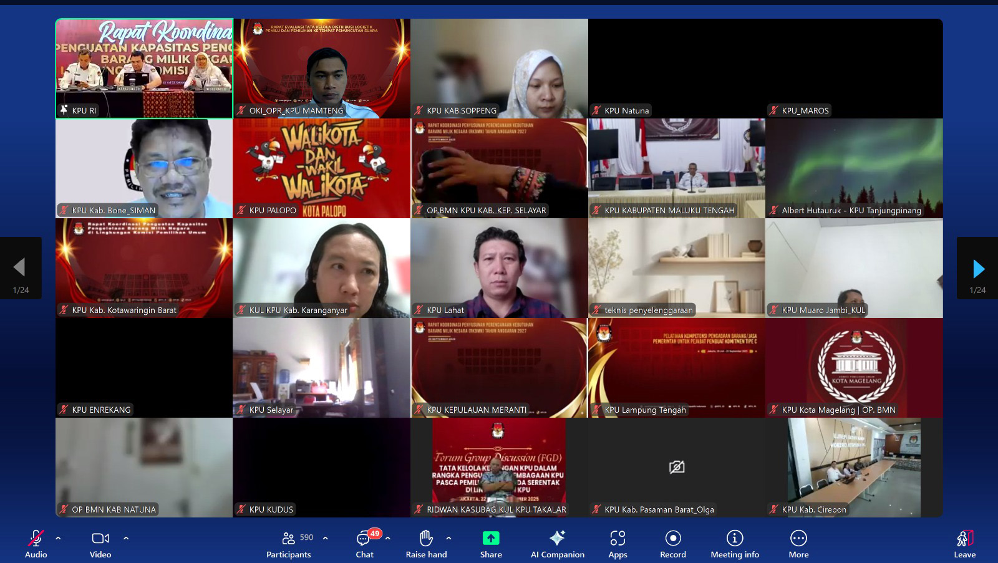
Task: Leave the meeting
Action: (964, 544)
